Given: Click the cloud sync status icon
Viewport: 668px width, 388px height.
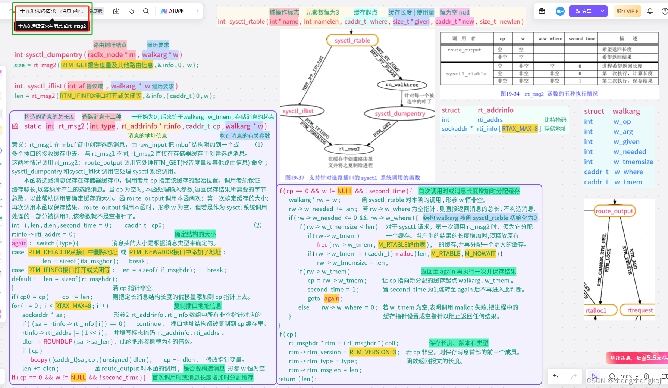Looking at the screenshot, I should coord(10,12).
